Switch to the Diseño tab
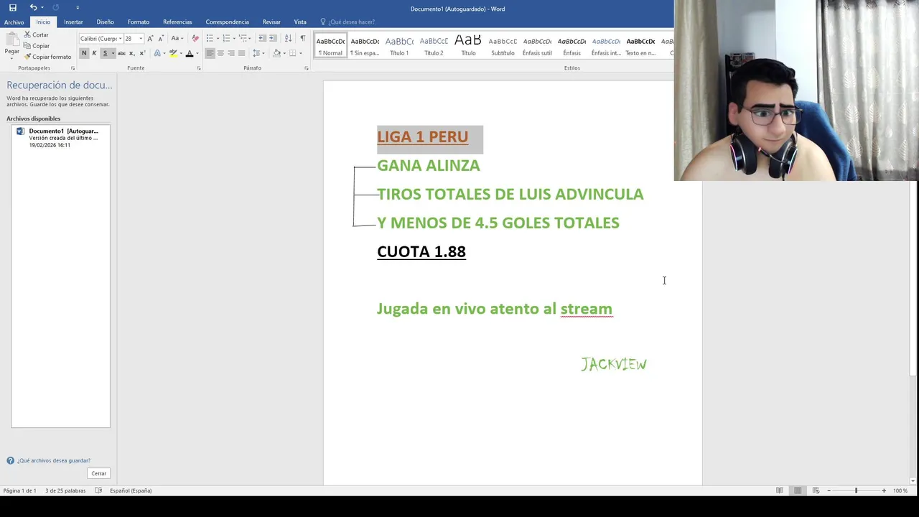 tap(106, 22)
